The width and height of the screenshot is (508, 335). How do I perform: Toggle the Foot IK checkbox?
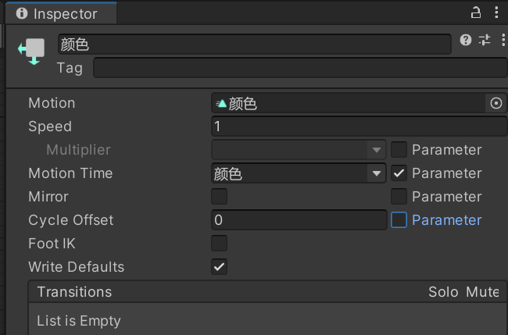(x=220, y=244)
